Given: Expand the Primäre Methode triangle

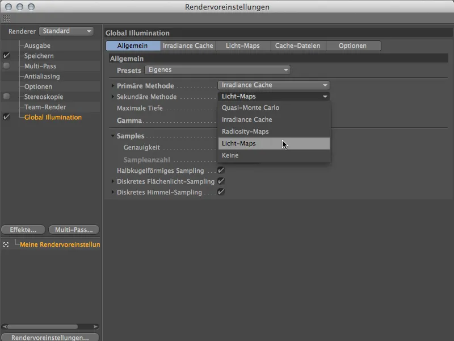Looking at the screenshot, I should coord(112,86).
